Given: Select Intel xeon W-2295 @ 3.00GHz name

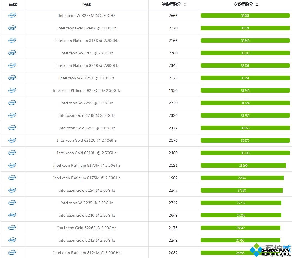Looking at the screenshot, I should [x=87, y=103].
